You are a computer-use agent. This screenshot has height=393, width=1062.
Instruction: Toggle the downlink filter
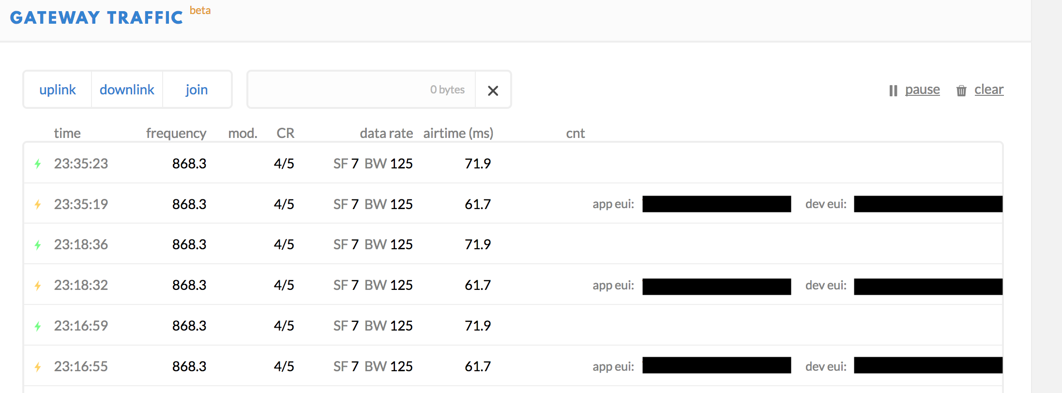(x=127, y=90)
